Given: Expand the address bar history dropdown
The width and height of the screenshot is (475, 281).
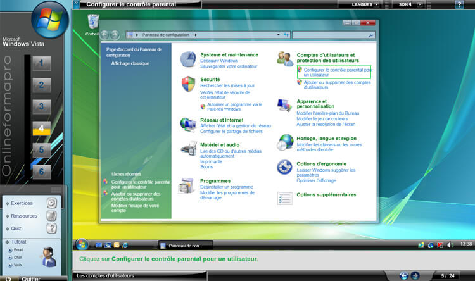Looking at the screenshot, I should coord(278,35).
